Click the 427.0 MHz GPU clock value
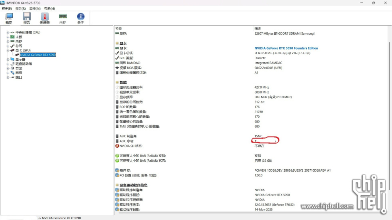The height and width of the screenshot is (220, 392). 262,87
